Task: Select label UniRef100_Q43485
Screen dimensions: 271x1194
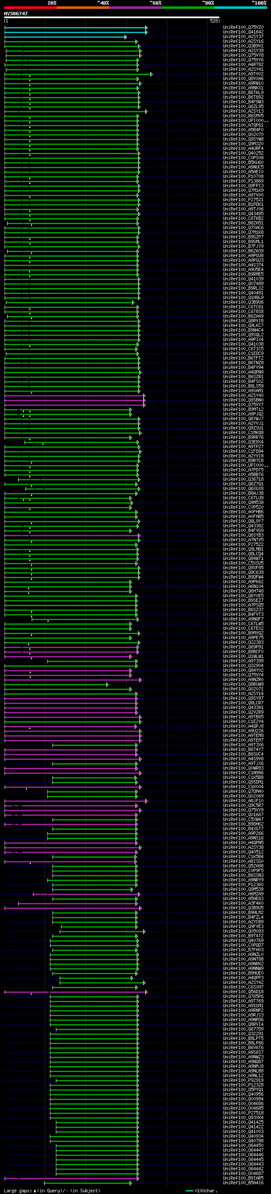Action: click(x=243, y=213)
